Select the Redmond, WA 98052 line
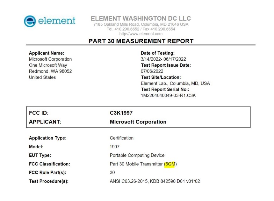Viewport: 274px width, 201px height. 50,71
